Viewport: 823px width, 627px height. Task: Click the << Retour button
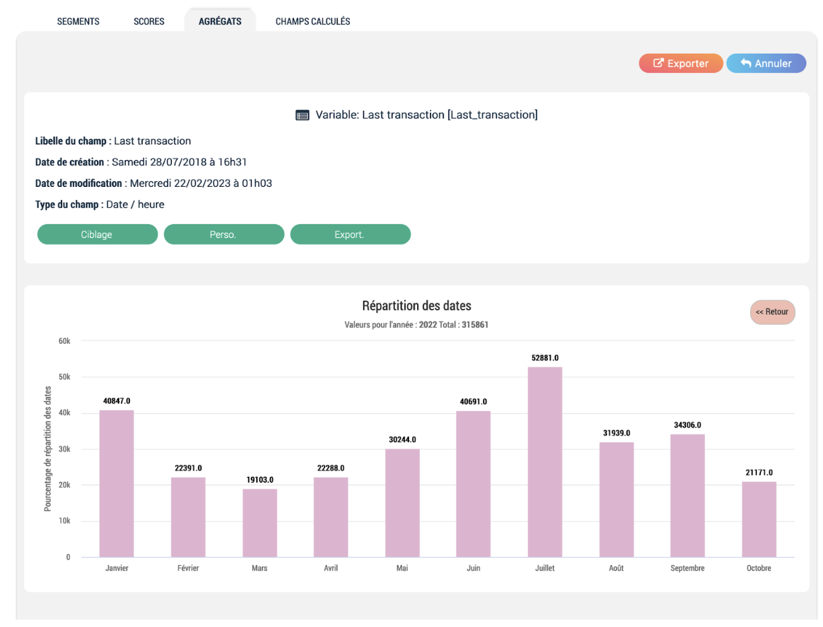(x=772, y=312)
